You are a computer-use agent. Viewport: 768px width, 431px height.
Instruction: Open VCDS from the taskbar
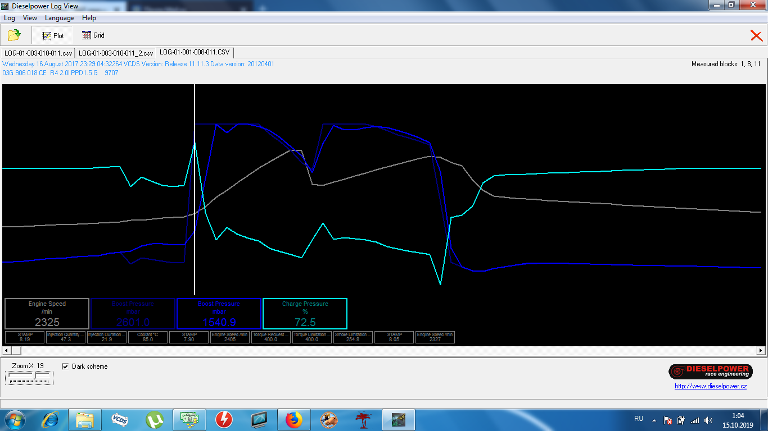click(x=119, y=420)
